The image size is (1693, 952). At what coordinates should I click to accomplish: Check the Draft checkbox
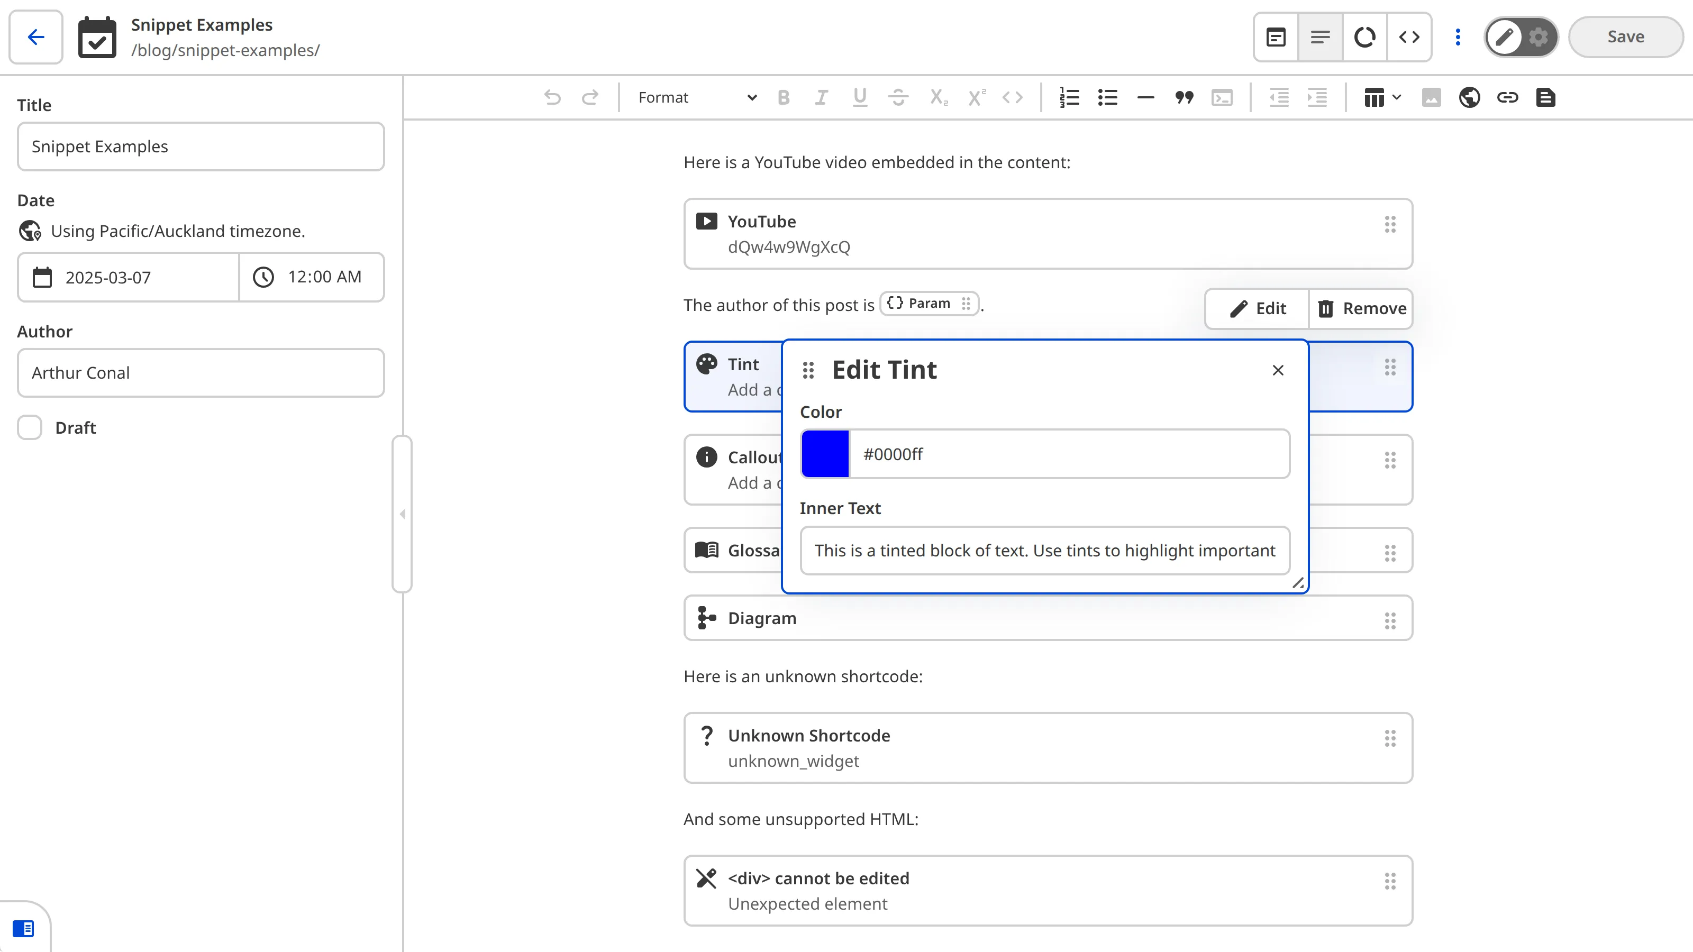point(30,428)
